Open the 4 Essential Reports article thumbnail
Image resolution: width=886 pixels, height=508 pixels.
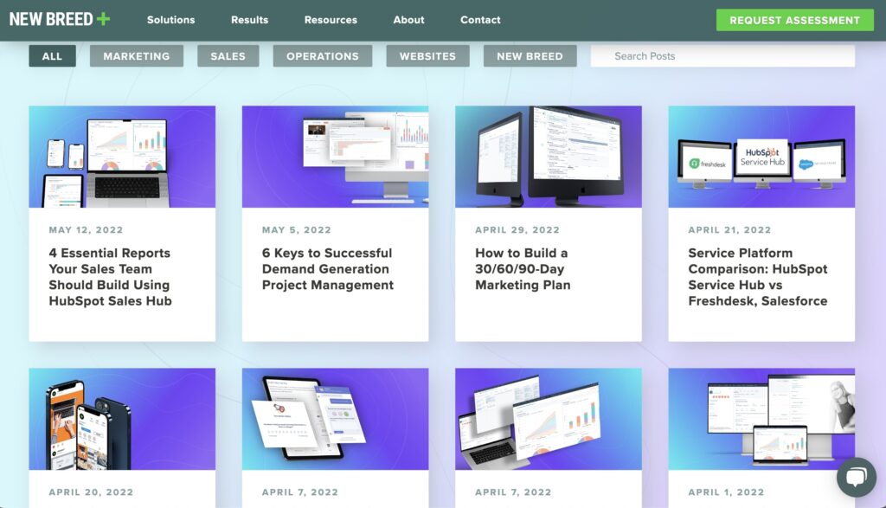tap(122, 157)
